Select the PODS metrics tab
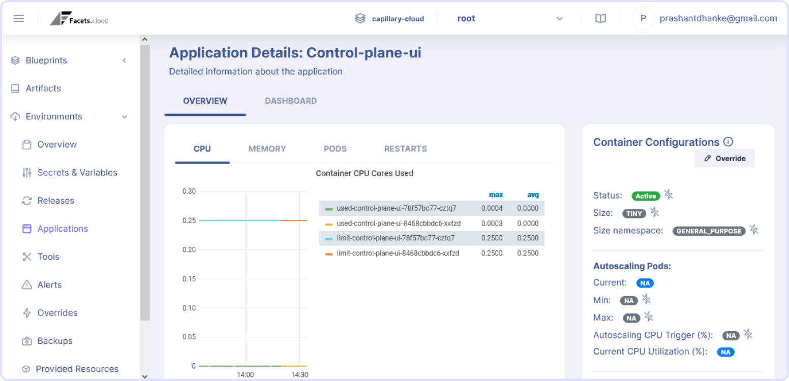 pyautogui.click(x=335, y=149)
